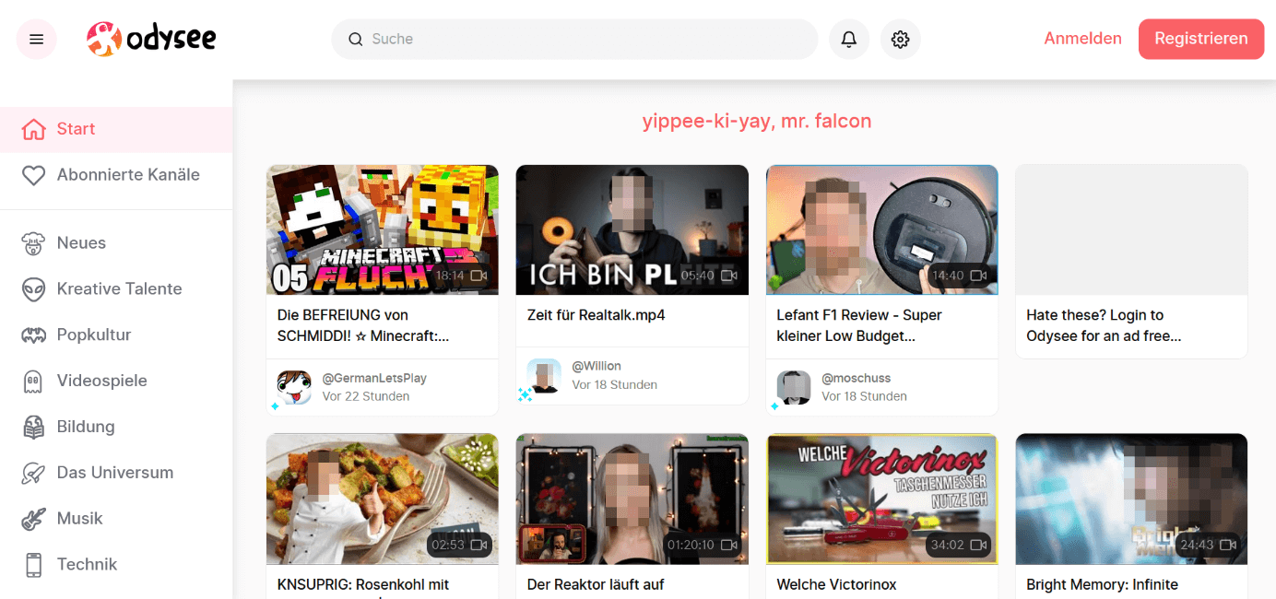Click the Technik phone icon
The width and height of the screenshot is (1276, 599).
coord(33,565)
